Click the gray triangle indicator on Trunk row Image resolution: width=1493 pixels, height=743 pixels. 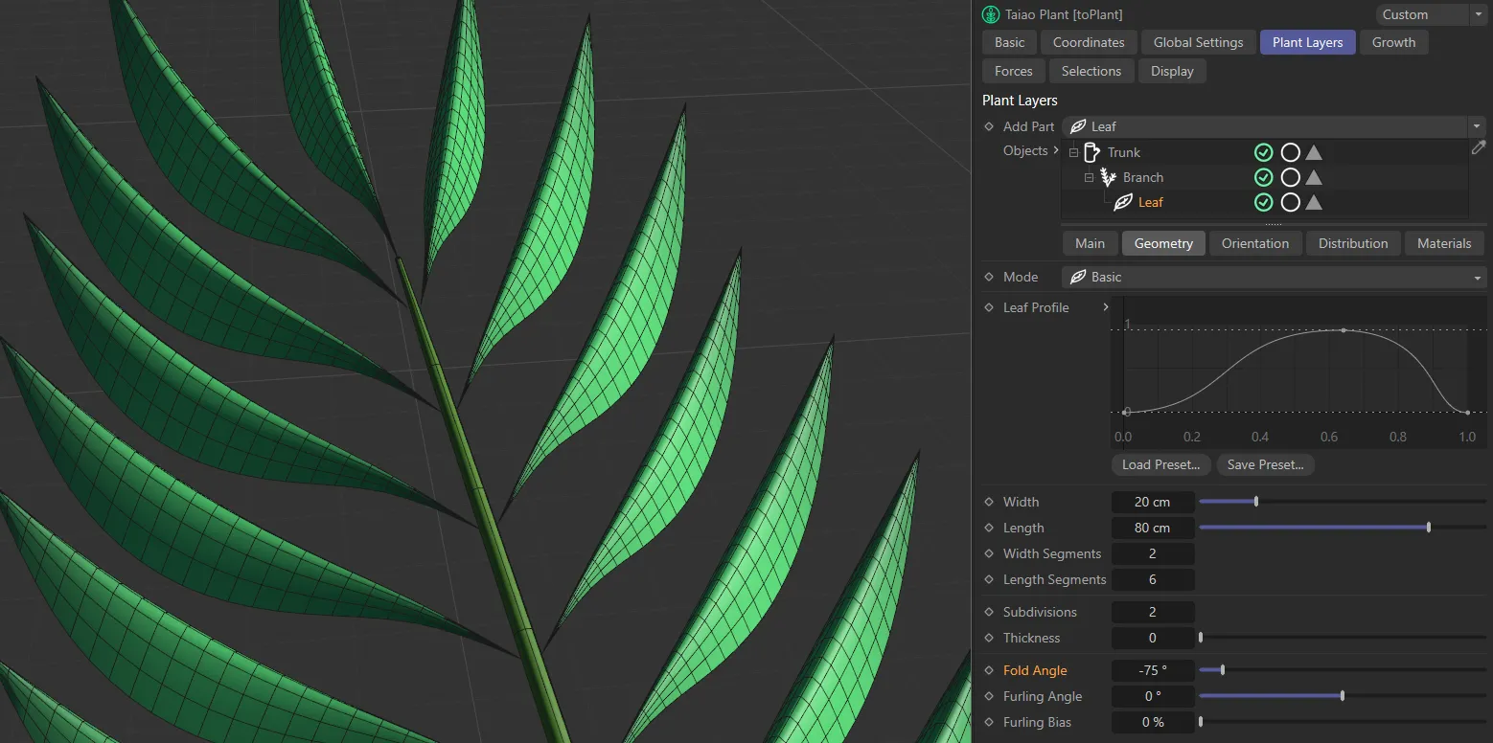coord(1314,151)
